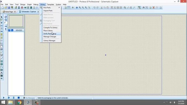Image resolution: width=187 pixels, height=105 pixels.
Task: Close the Schematic Capture tab
Action: [x=38, y=12]
